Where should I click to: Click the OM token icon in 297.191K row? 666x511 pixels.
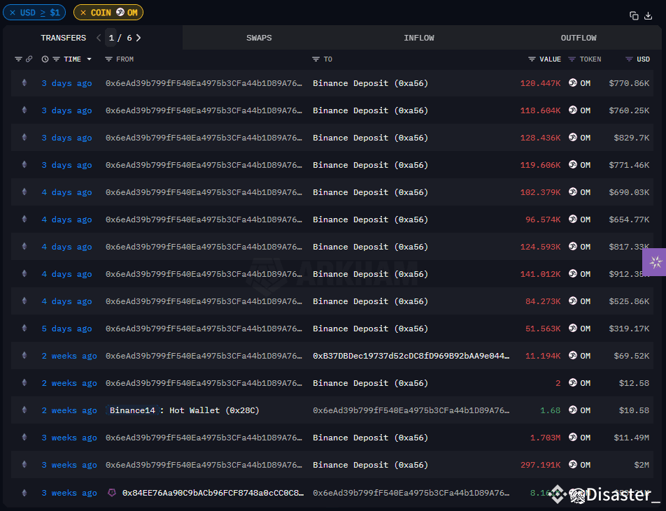tap(573, 464)
